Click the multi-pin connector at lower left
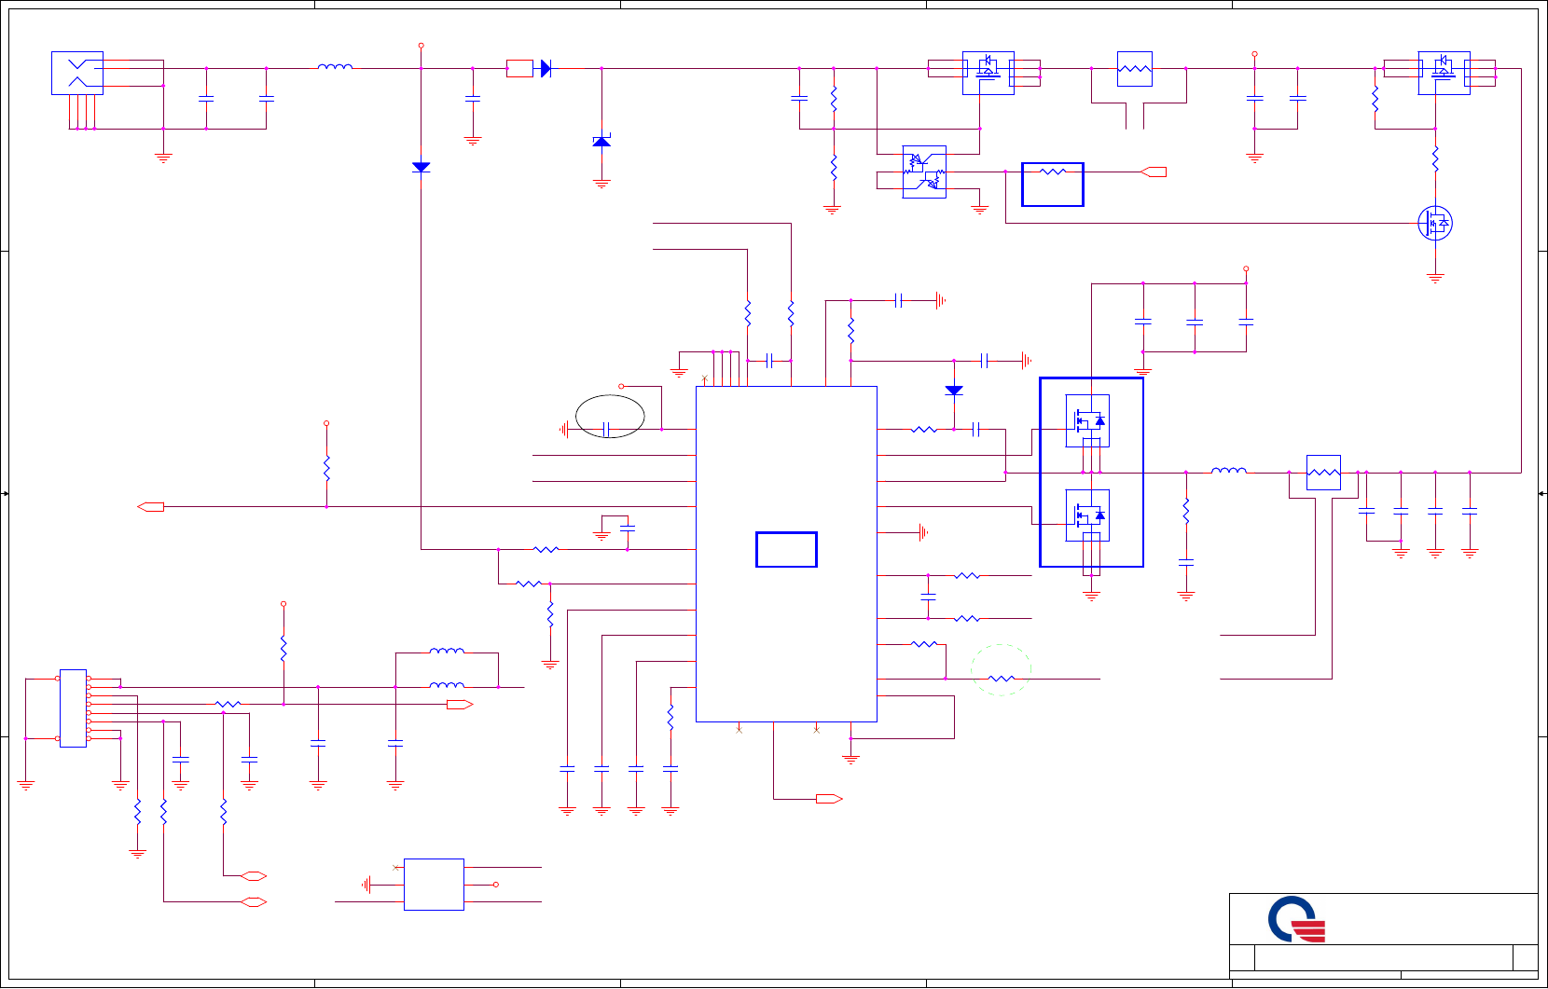This screenshot has width=1548, height=989. tap(73, 707)
